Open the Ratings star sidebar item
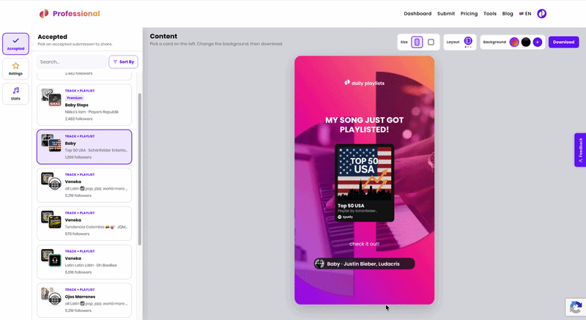Screen dimensions: 586x320 (x=15, y=69)
